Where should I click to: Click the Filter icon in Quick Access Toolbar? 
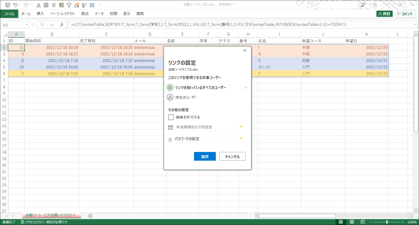tap(69, 5)
